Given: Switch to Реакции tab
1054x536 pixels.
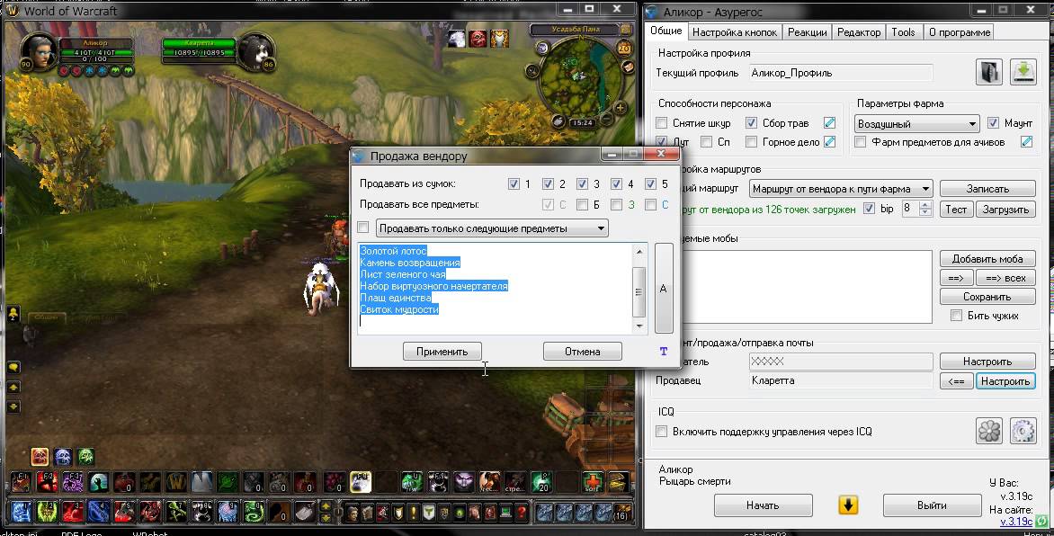Looking at the screenshot, I should [808, 32].
